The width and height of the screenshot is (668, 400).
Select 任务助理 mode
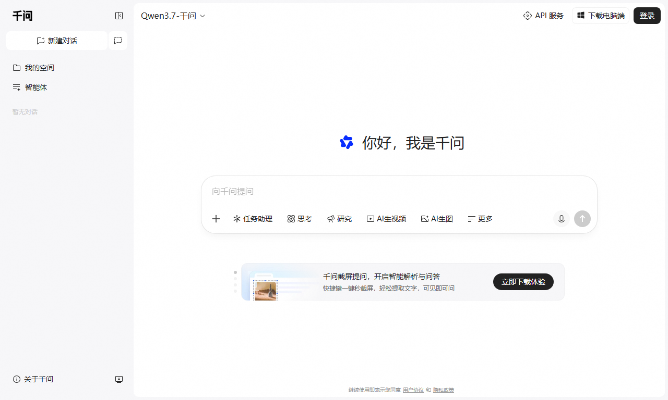click(x=253, y=219)
